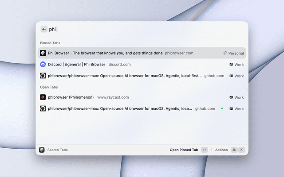This screenshot has height=177, width=284.
Task: Click the Work profile icon on Discord row
Action: (x=231, y=64)
